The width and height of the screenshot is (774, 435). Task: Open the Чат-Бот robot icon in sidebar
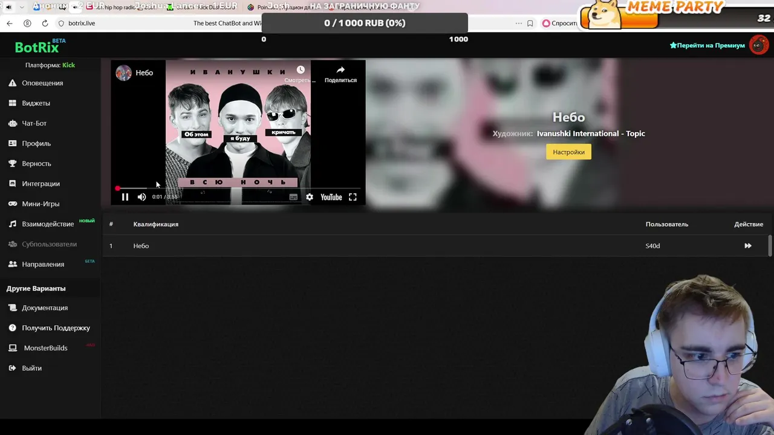12,123
